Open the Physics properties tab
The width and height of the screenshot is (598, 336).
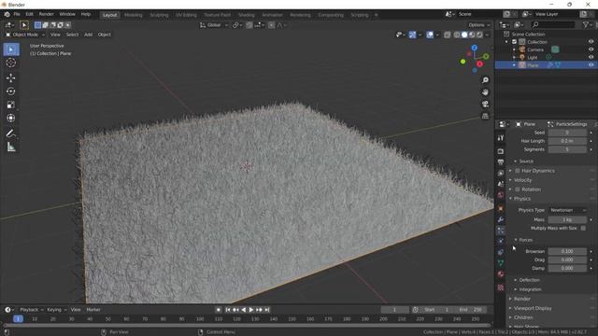[x=501, y=241]
